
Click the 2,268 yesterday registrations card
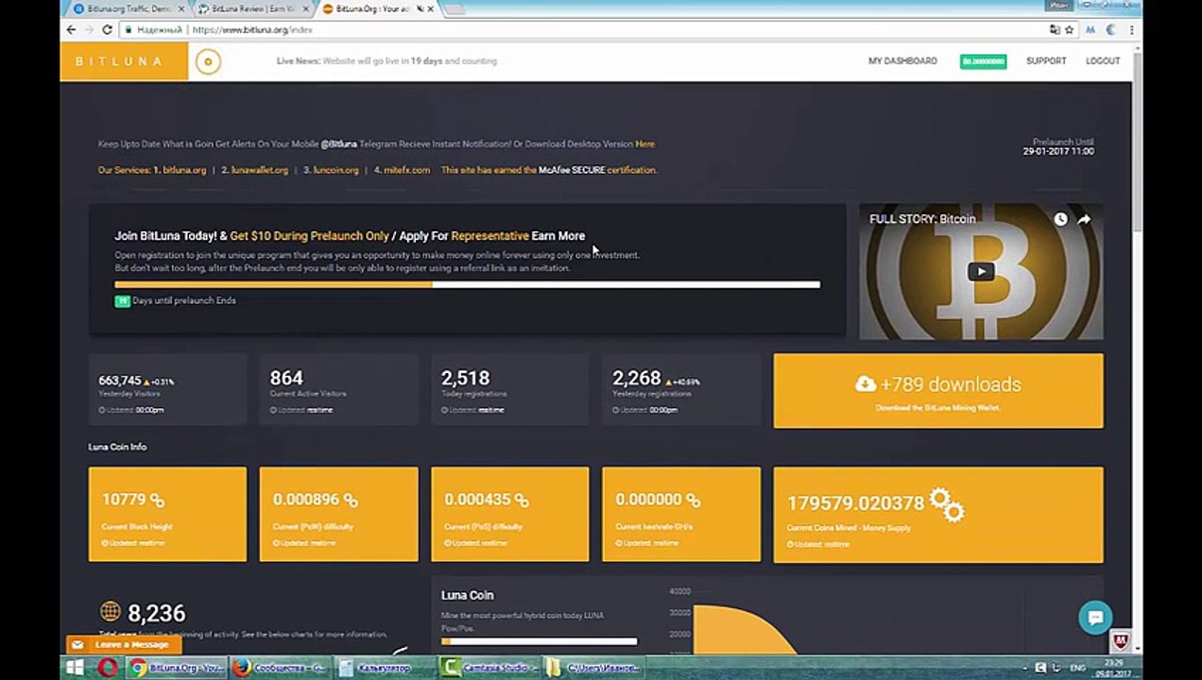[x=681, y=389]
